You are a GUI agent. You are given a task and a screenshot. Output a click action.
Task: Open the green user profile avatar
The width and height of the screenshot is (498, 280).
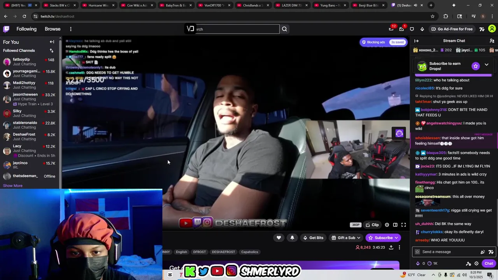pos(492,29)
